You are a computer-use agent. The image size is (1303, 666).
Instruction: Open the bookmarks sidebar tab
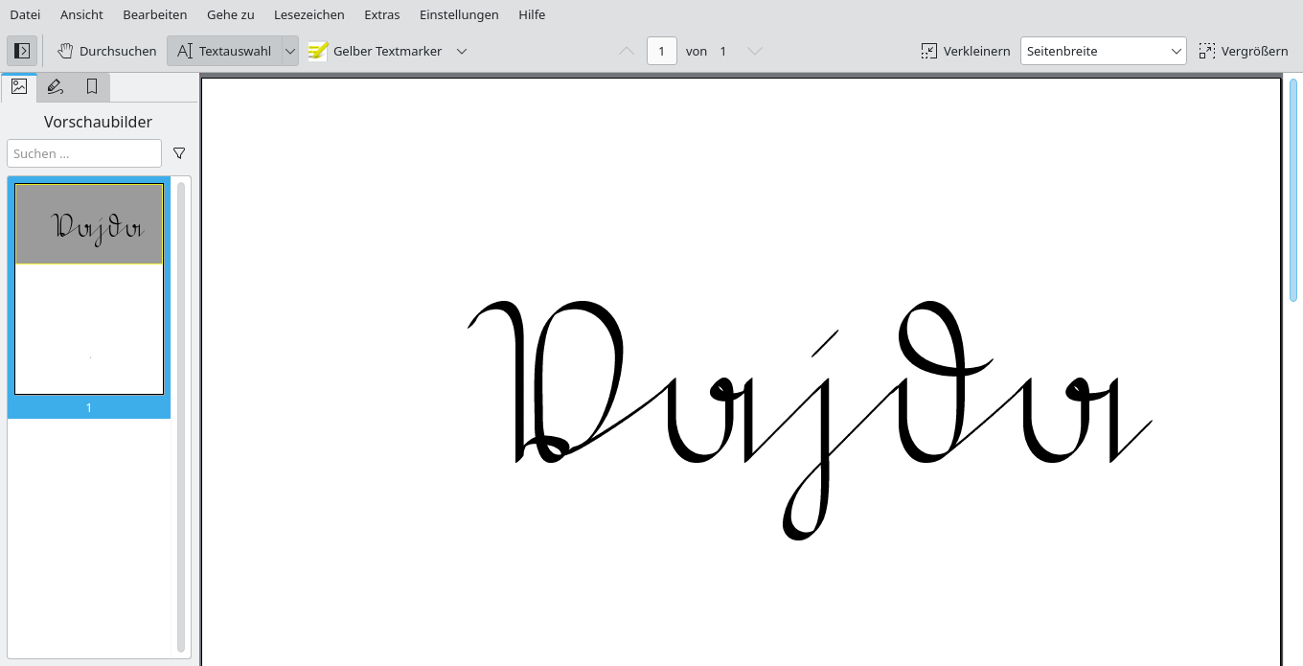(x=92, y=87)
